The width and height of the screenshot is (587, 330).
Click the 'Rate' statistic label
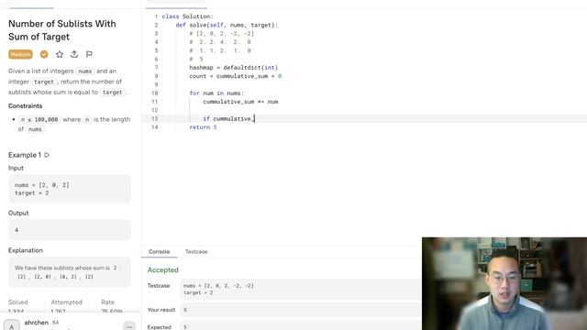pyautogui.click(x=107, y=302)
